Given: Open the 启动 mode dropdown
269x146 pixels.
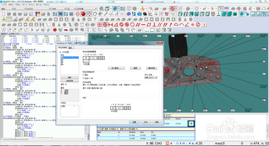Looking at the screenshot, I should [7, 9].
